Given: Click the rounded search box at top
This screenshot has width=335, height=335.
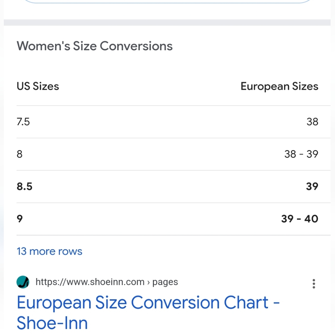Looking at the screenshot, I should (x=167, y=2).
